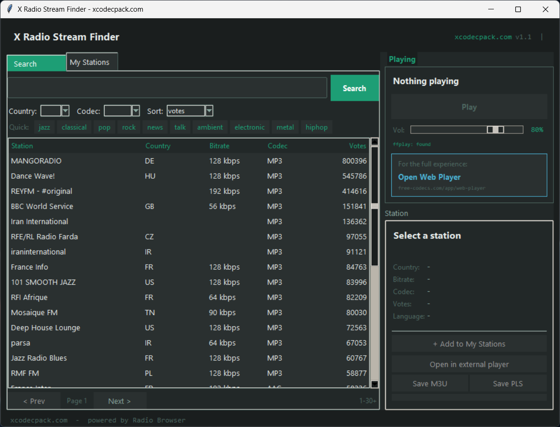Save station as M3U playlist

point(429,384)
